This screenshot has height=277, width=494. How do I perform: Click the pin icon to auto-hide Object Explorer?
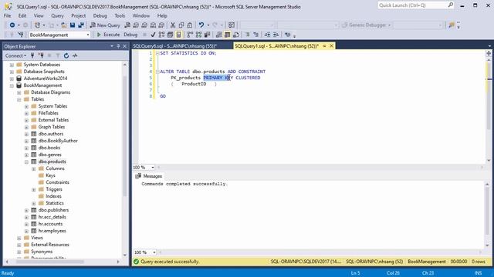pos(118,46)
